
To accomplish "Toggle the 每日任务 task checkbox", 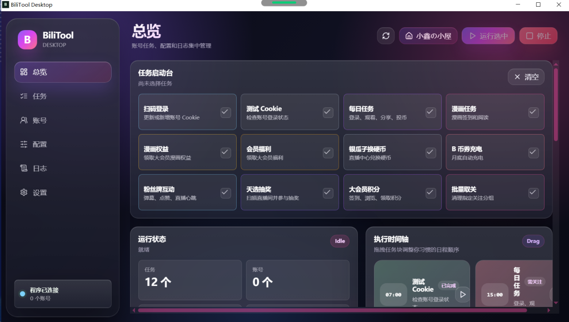I will [x=431, y=112].
